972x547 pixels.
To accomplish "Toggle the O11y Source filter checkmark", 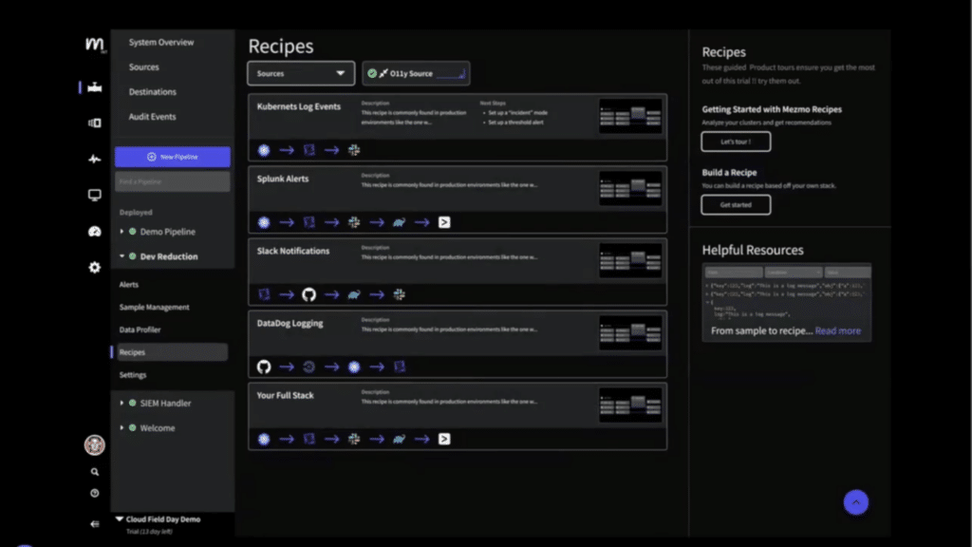I will [x=372, y=73].
